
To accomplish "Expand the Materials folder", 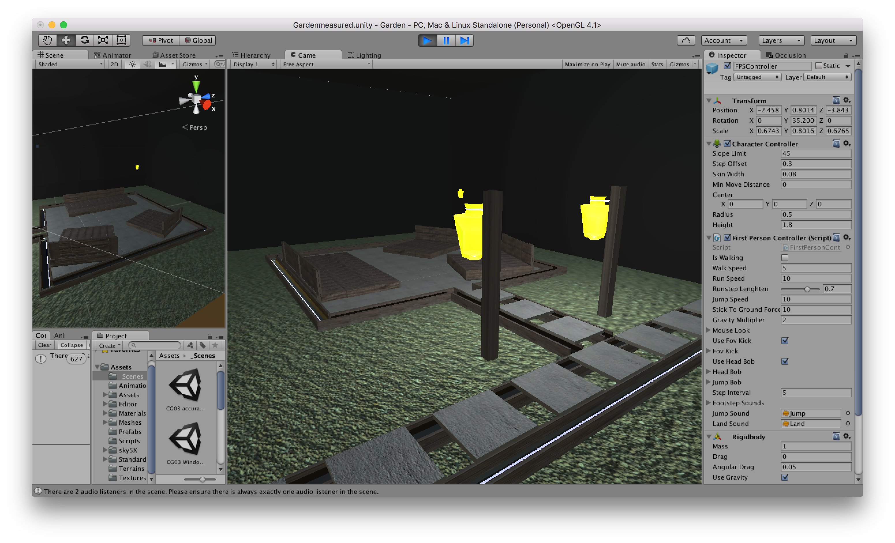I will 105,413.
